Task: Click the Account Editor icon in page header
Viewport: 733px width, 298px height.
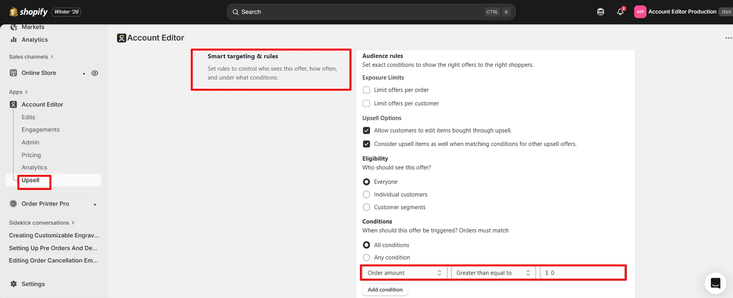Action: (x=121, y=38)
